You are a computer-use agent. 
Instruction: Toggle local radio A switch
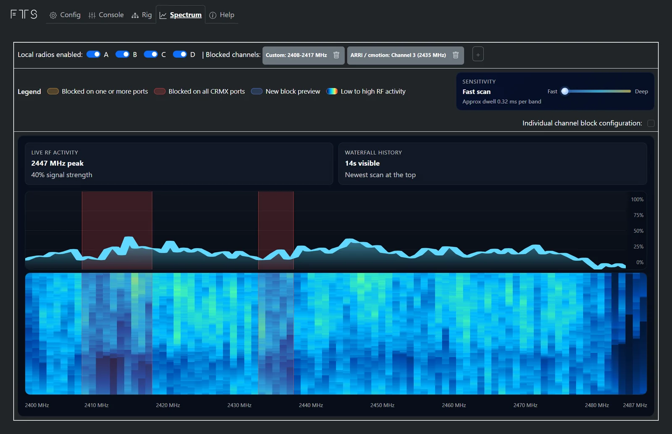pyautogui.click(x=93, y=55)
